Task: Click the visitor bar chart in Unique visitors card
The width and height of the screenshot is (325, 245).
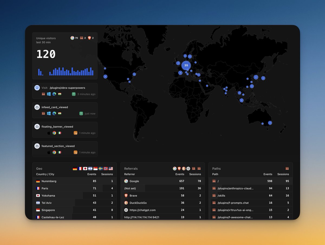Action: pos(66,71)
